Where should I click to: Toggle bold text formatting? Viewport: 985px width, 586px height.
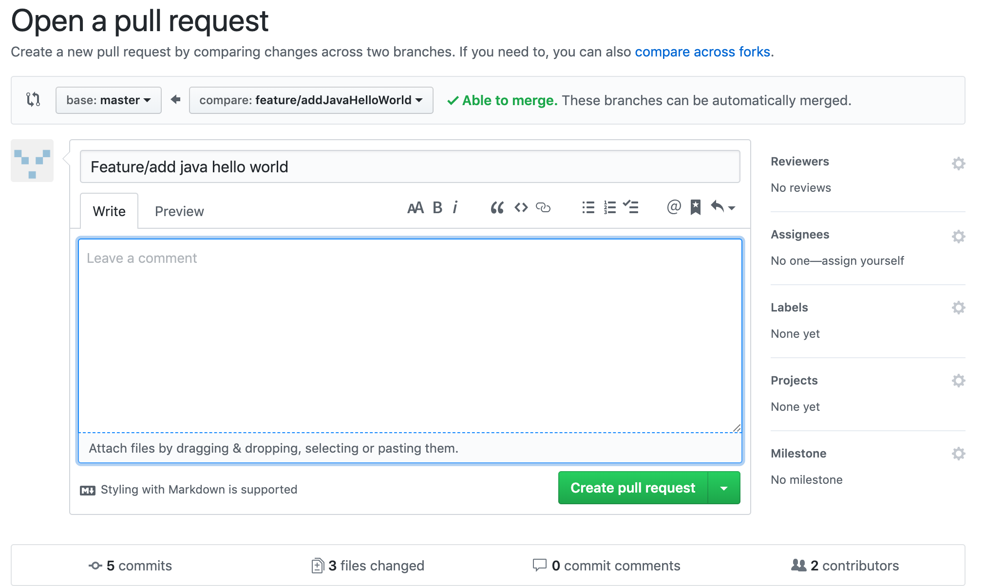[437, 208]
